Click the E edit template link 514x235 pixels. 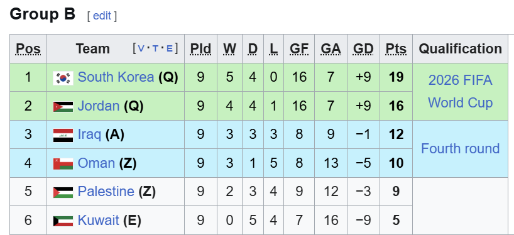pyautogui.click(x=169, y=49)
